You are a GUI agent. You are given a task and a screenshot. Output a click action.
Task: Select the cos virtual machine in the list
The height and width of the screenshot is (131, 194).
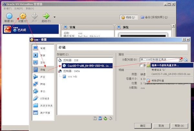click(x=31, y=29)
